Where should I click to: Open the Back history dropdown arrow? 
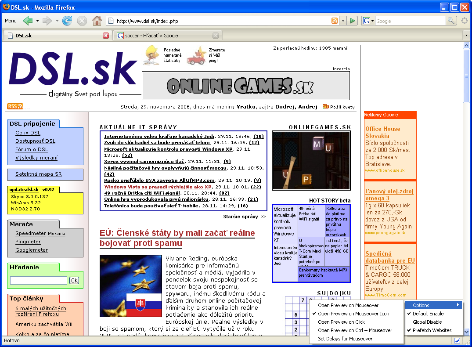(x=37, y=21)
